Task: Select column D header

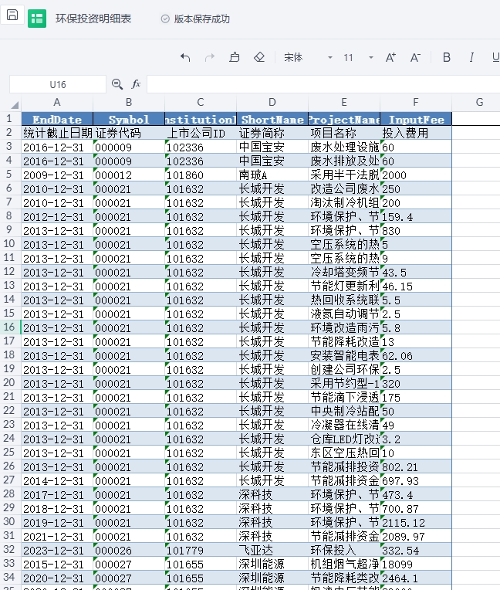Action: [x=272, y=103]
